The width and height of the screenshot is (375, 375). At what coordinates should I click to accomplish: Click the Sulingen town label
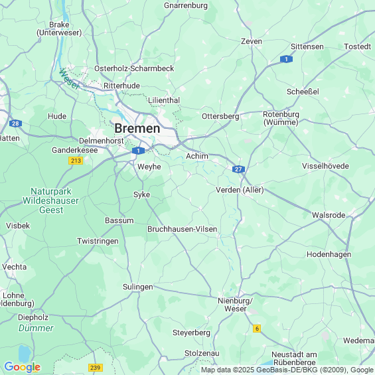138,287
